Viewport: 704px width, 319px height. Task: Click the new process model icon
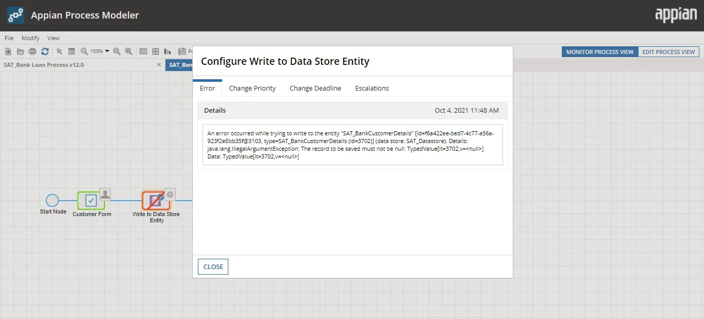coord(8,51)
